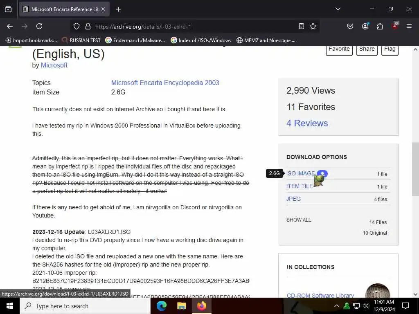This screenshot has width=419, height=314.
Task: Show site security padlock info
Action: coord(88,26)
